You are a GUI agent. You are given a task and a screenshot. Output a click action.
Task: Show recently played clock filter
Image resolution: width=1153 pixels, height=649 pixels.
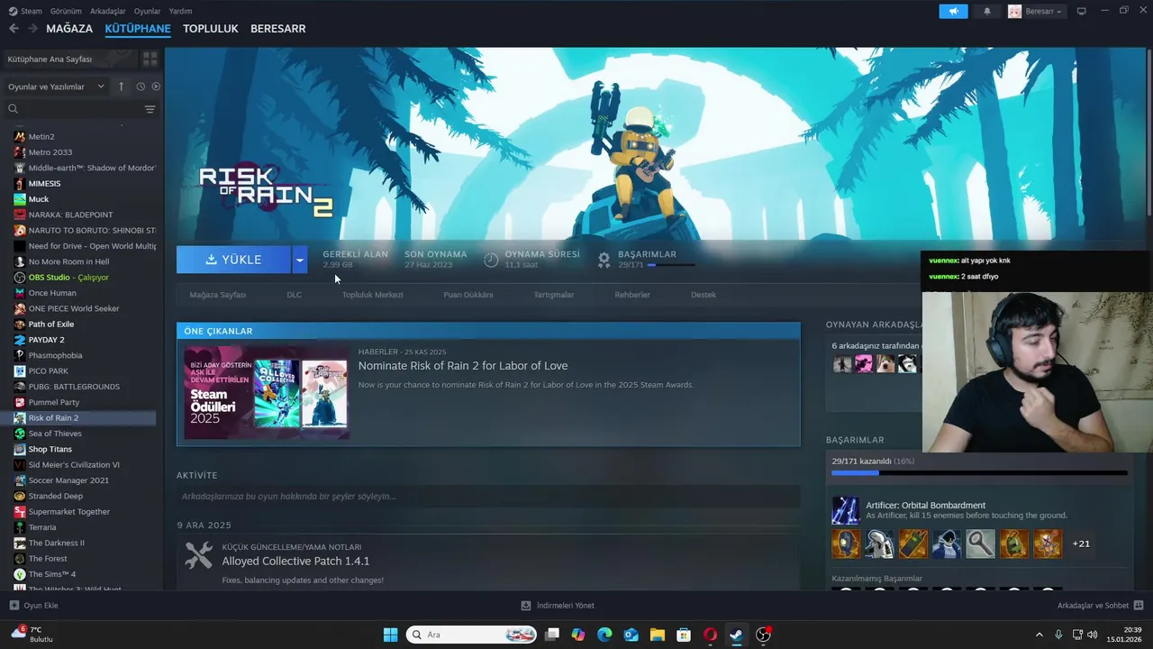[141, 87]
